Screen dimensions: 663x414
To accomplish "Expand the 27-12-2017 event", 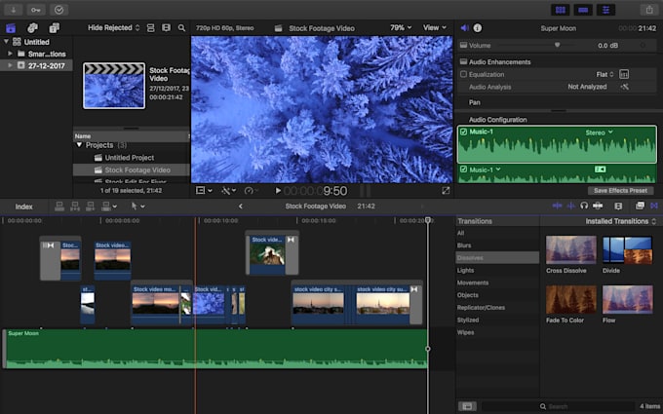I will 10,65.
